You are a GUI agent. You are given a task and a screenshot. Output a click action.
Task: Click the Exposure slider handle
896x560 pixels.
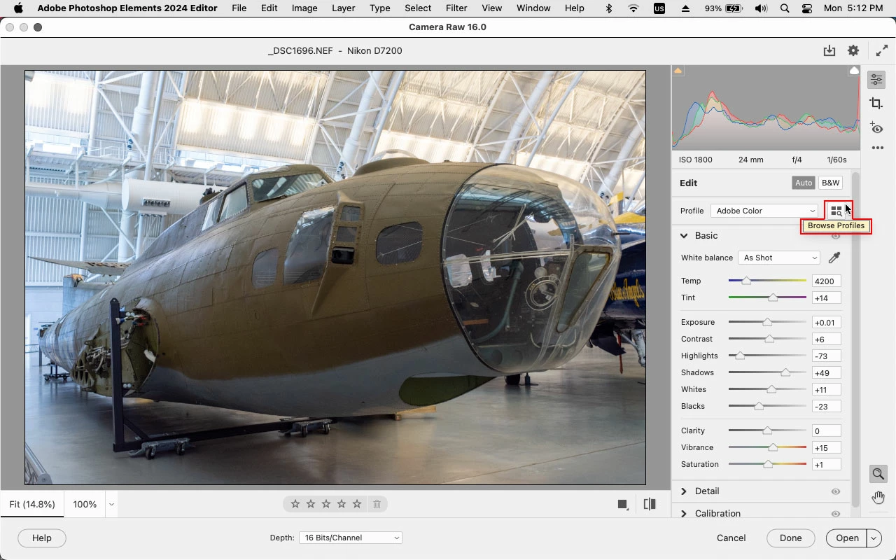(x=767, y=323)
